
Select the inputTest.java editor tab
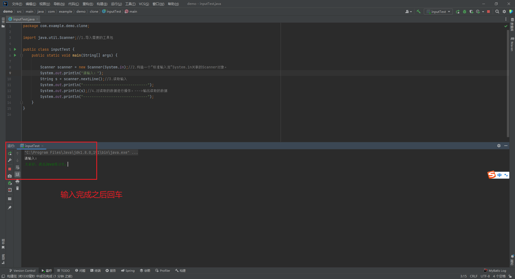[24, 19]
